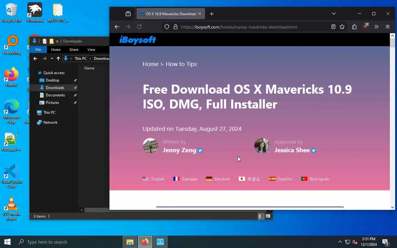Go back in File Explorer
Image resolution: width=397 pixels, height=248 pixels.
point(35,59)
